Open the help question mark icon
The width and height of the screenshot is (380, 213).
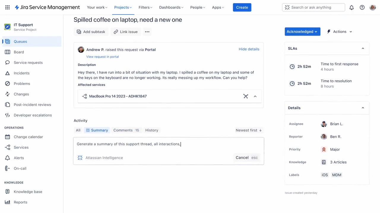[x=362, y=7]
